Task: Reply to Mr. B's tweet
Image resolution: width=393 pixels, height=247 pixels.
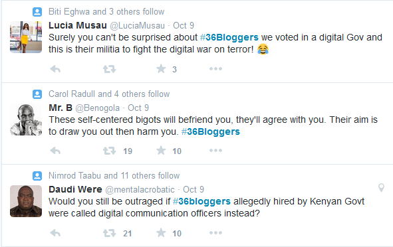Action: [55, 151]
